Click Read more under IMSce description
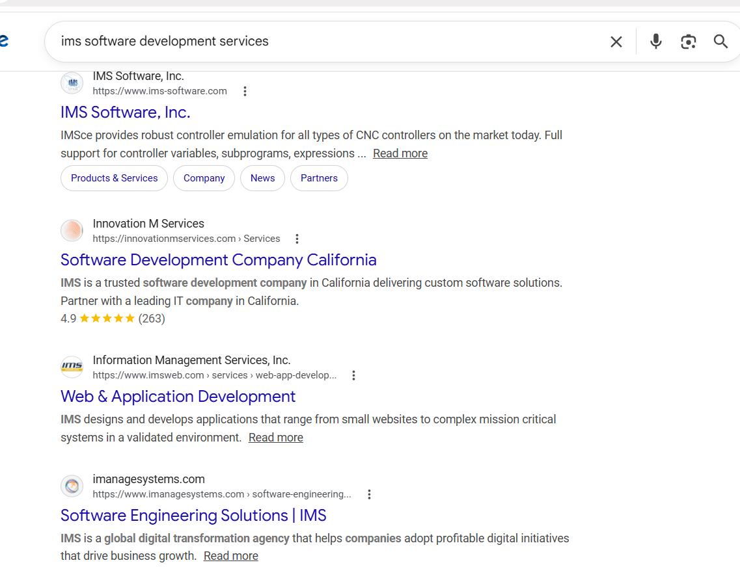 (x=400, y=153)
